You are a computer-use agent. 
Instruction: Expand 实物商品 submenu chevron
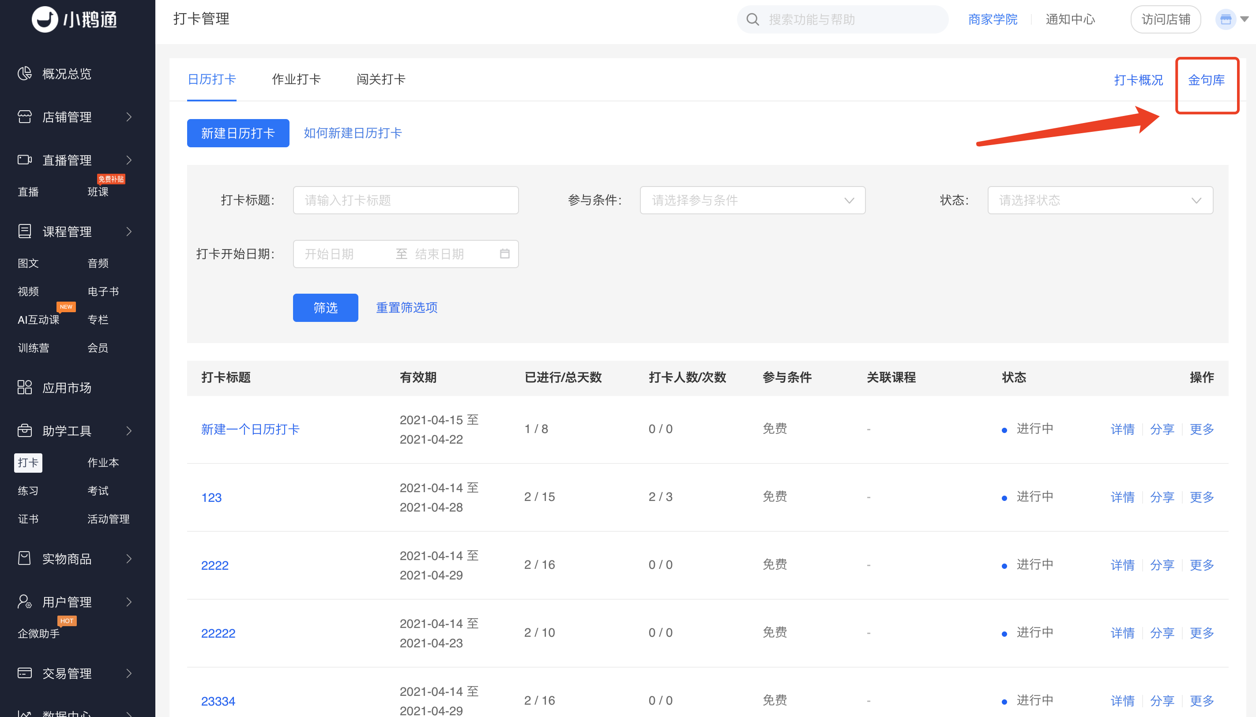(129, 558)
